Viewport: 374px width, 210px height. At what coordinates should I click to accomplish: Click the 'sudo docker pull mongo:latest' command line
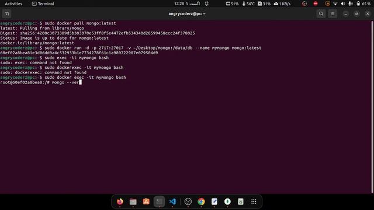[58, 23]
